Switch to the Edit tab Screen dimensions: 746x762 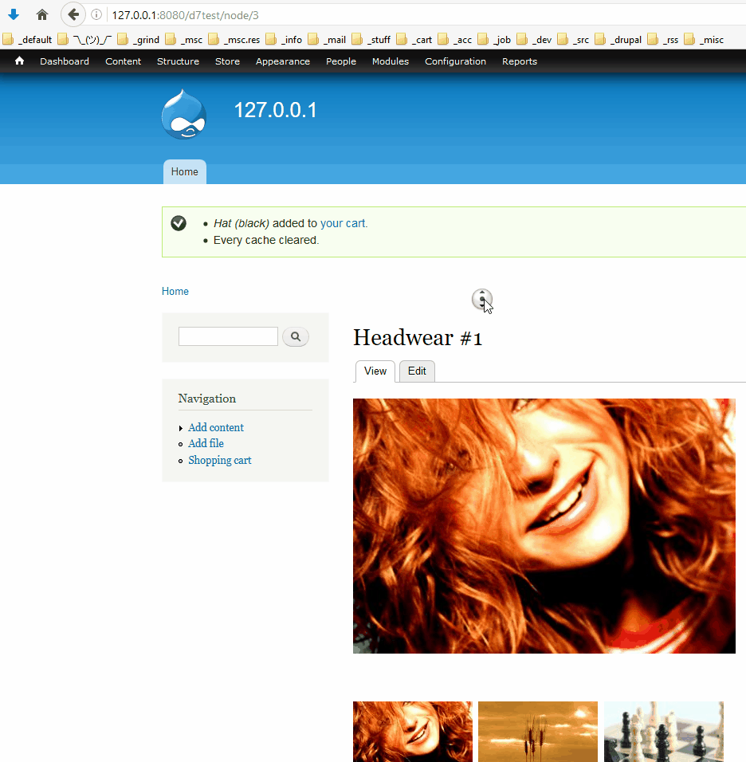(417, 371)
